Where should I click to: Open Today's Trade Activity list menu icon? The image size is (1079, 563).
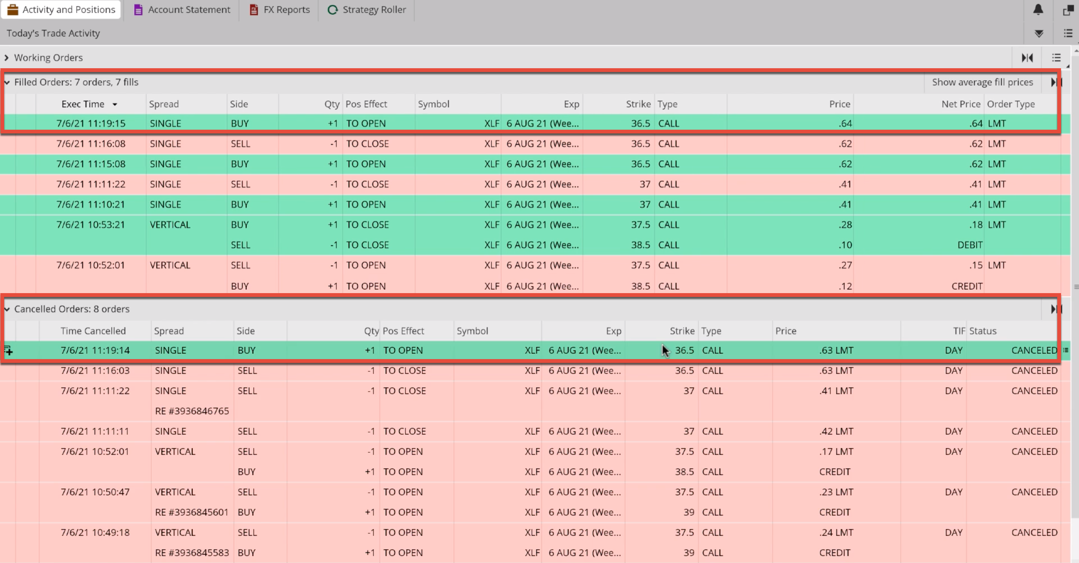point(1068,33)
